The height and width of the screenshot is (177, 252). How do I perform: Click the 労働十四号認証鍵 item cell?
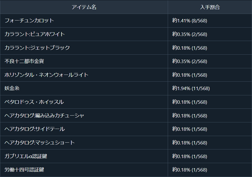[x=84, y=170]
